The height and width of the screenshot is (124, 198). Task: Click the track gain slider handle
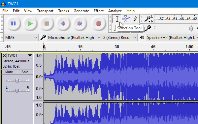[x=17, y=81]
